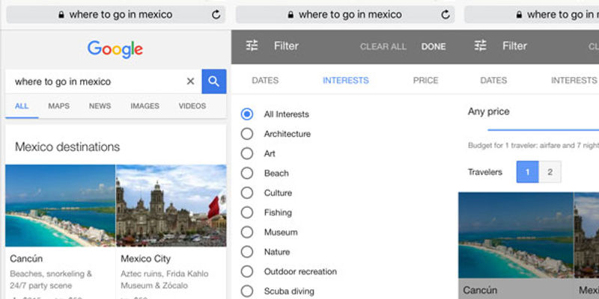This screenshot has width=599, height=299.
Task: Select the Culture interest
Action: pos(247,193)
